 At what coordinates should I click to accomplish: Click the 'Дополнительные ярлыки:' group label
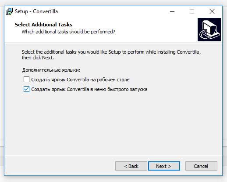[x=51, y=70]
